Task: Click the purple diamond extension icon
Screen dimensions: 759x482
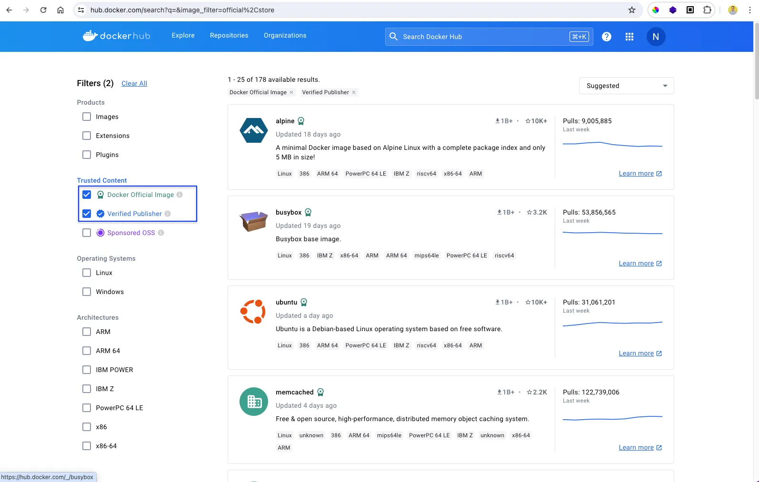Action: click(x=673, y=10)
